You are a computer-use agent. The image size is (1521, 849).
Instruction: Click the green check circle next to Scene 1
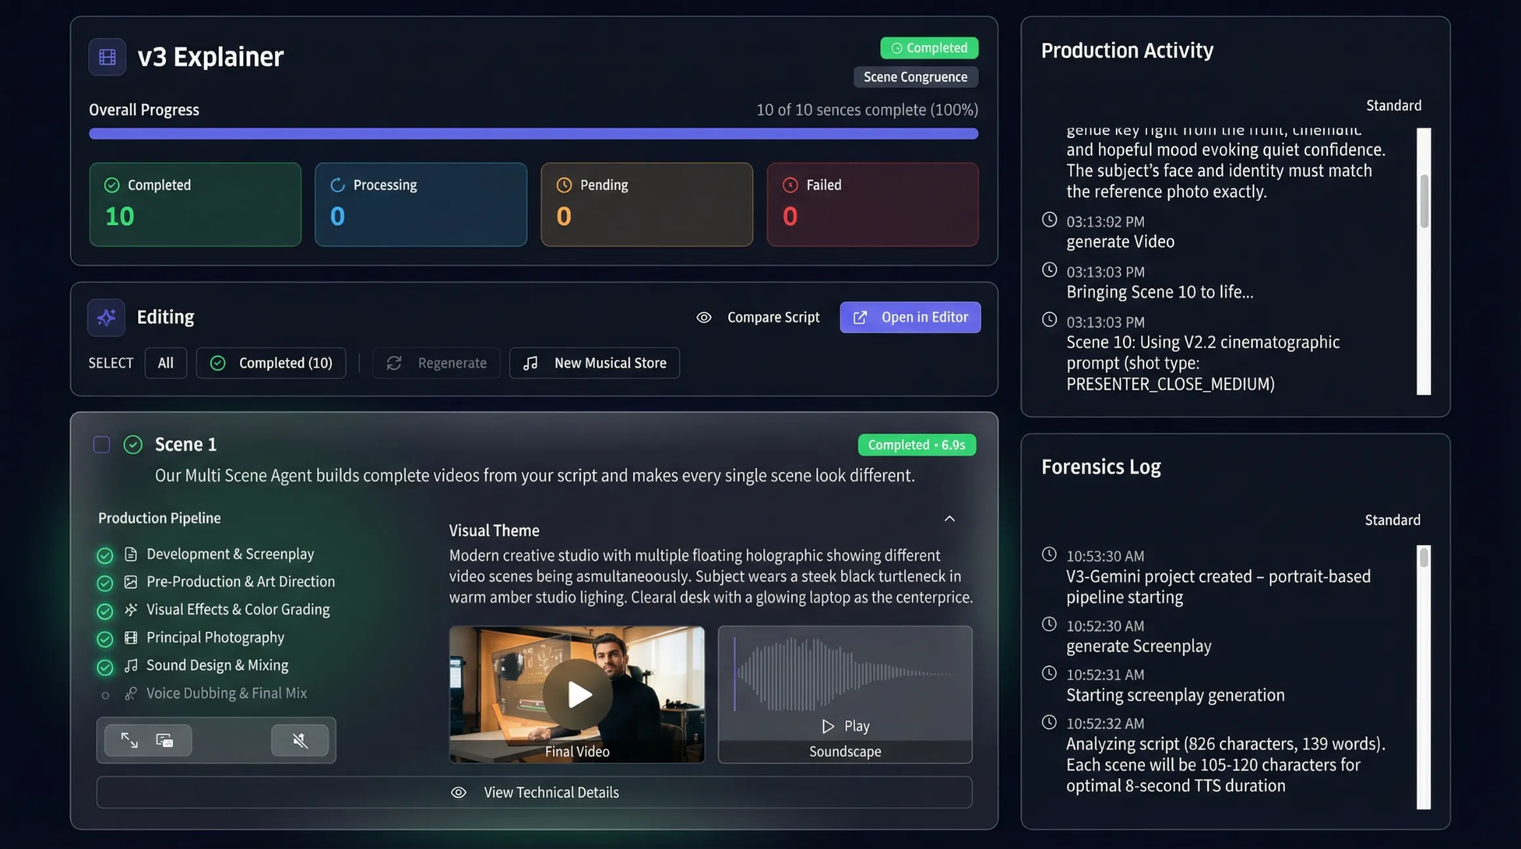(x=133, y=445)
